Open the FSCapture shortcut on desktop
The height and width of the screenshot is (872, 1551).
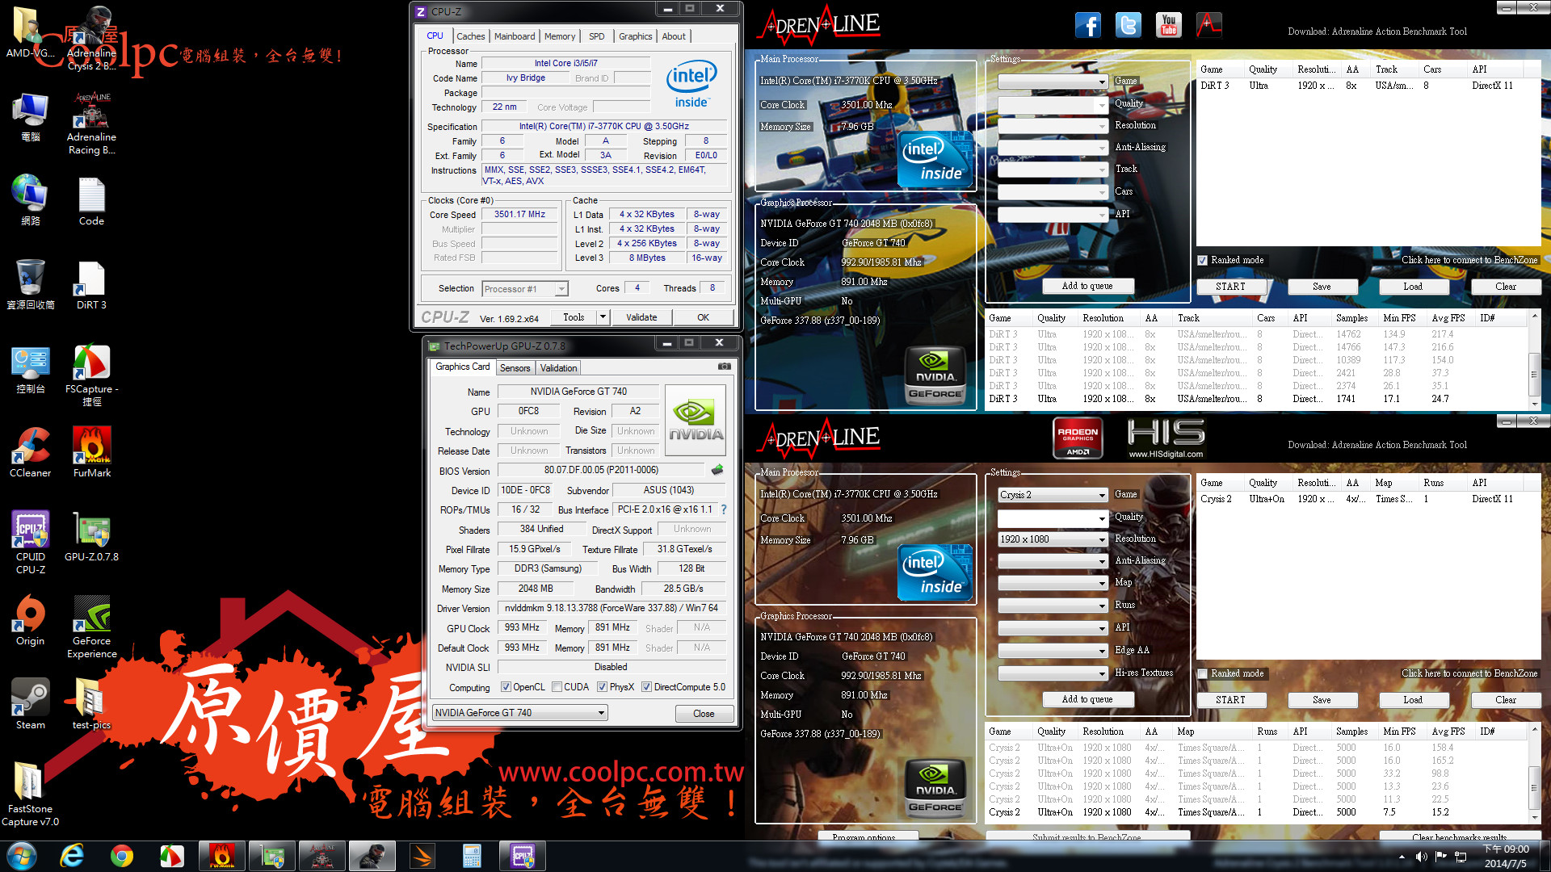(91, 374)
